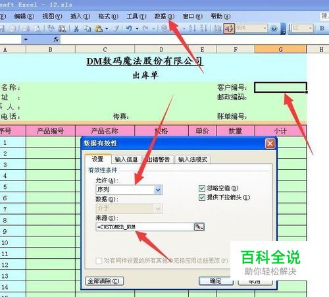This screenshot has width=329, height=297.
Task: Click the Cut scissors icon
Action: pyautogui.click(x=76, y=28)
